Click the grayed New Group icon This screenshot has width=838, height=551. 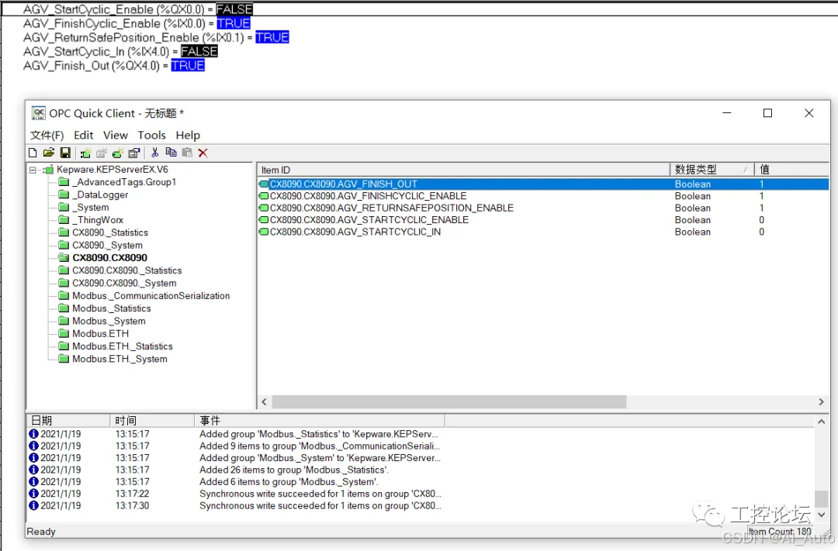(102, 153)
